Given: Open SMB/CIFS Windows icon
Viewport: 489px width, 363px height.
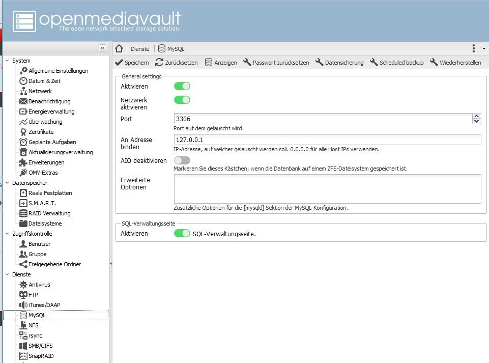Looking at the screenshot, I should point(23,346).
